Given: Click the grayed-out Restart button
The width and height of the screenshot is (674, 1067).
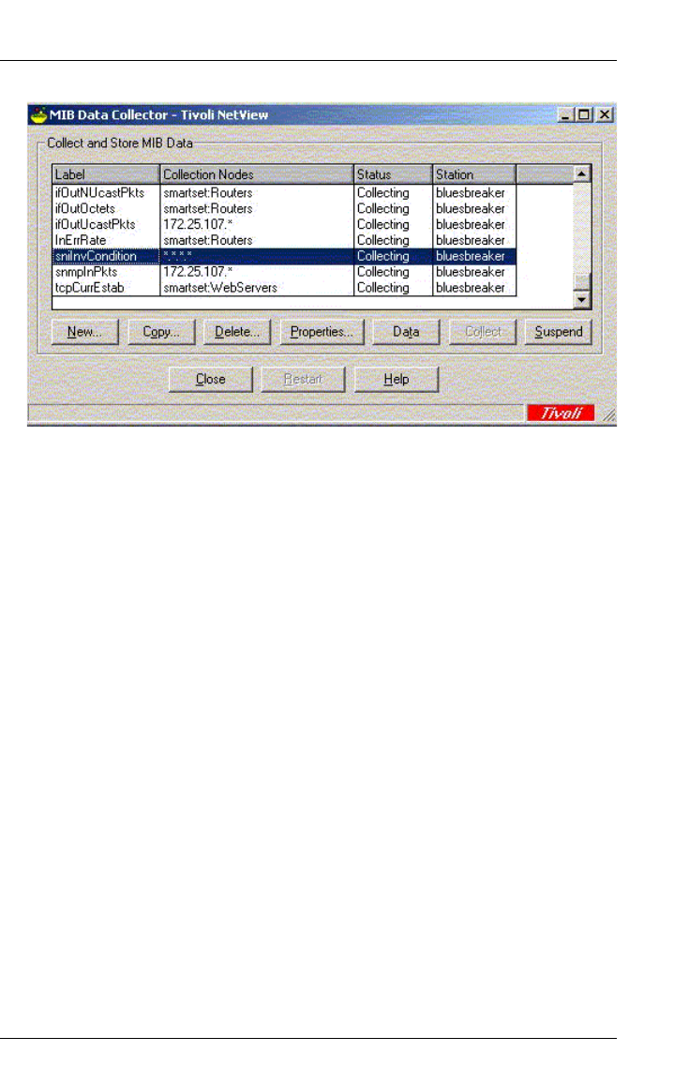Looking at the screenshot, I should [x=303, y=379].
